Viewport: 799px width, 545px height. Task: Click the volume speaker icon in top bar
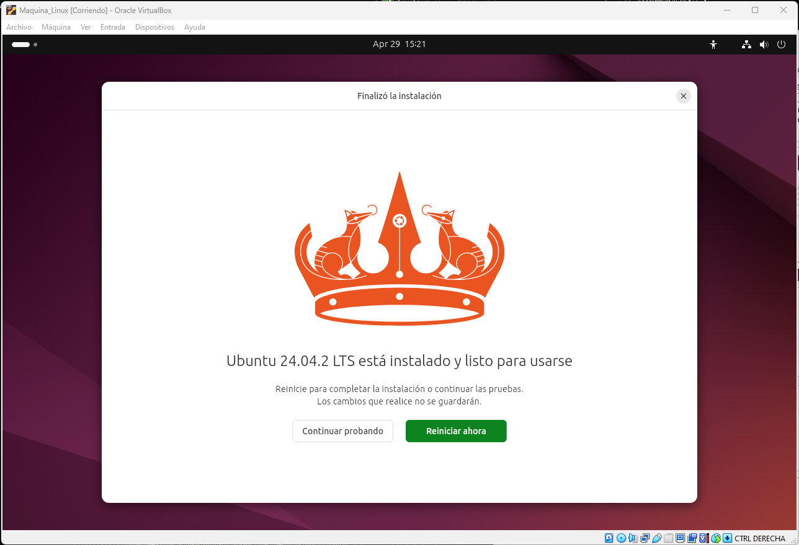764,45
